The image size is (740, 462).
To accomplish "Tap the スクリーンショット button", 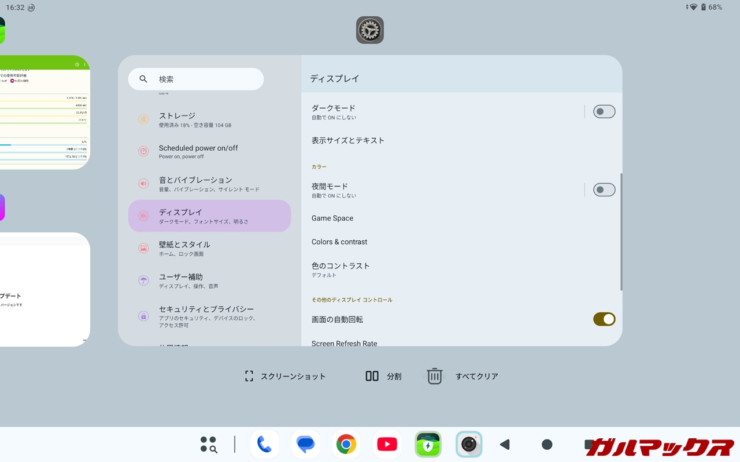I will point(285,377).
